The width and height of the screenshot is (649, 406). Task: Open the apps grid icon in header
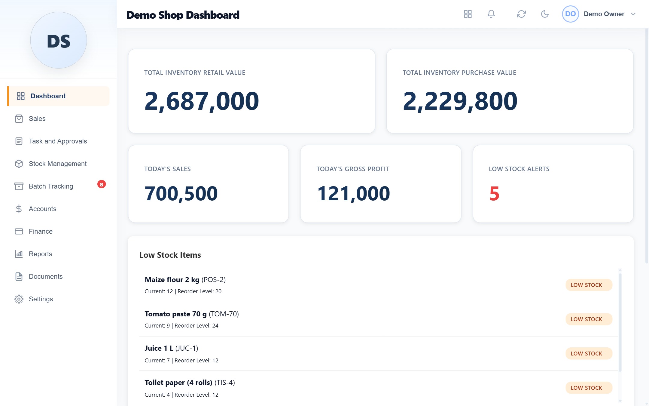[x=468, y=14]
